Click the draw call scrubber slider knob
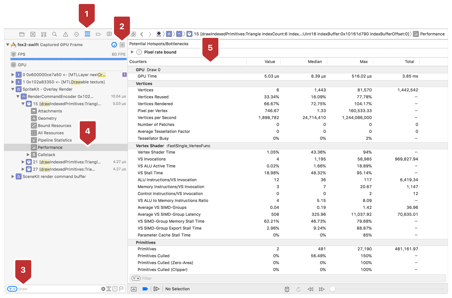The image size is (452, 298). tap(332, 289)
